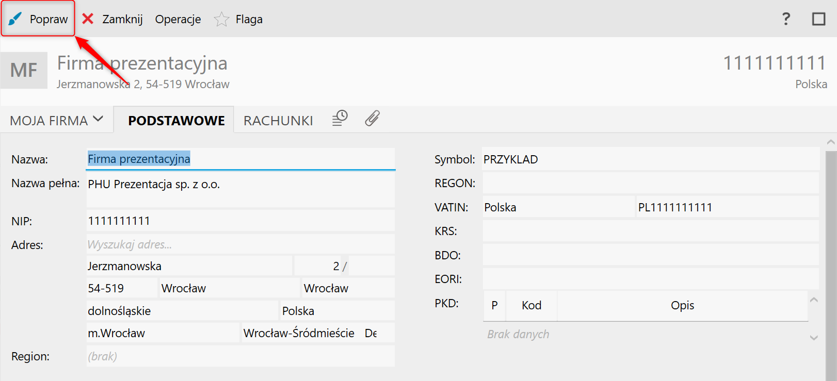837x381 pixels.
Task: Click the red X Zamknij icon
Action: (x=88, y=19)
